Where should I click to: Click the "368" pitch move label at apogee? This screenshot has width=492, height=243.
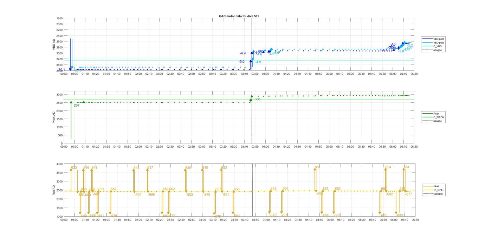257,99
